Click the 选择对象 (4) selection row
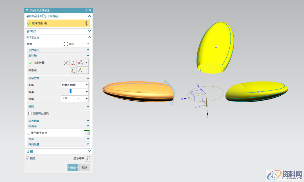This screenshot has width=304, height=182. pos(55,23)
